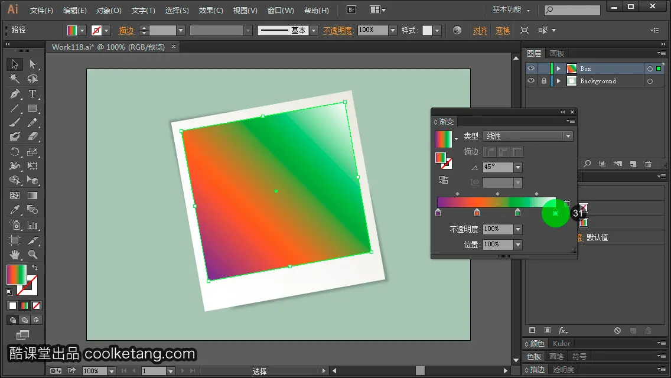Image resolution: width=671 pixels, height=378 pixels.
Task: Select the Scale tool
Action: [32, 152]
